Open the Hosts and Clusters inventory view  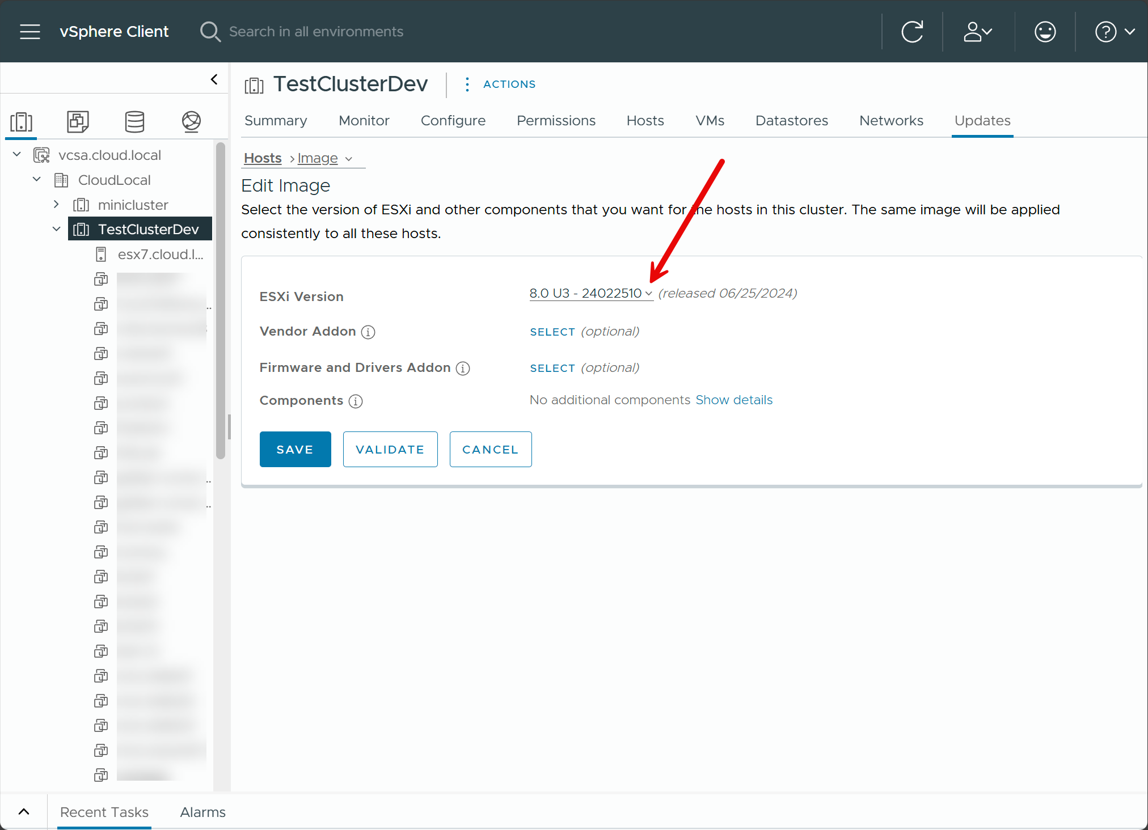pos(21,121)
